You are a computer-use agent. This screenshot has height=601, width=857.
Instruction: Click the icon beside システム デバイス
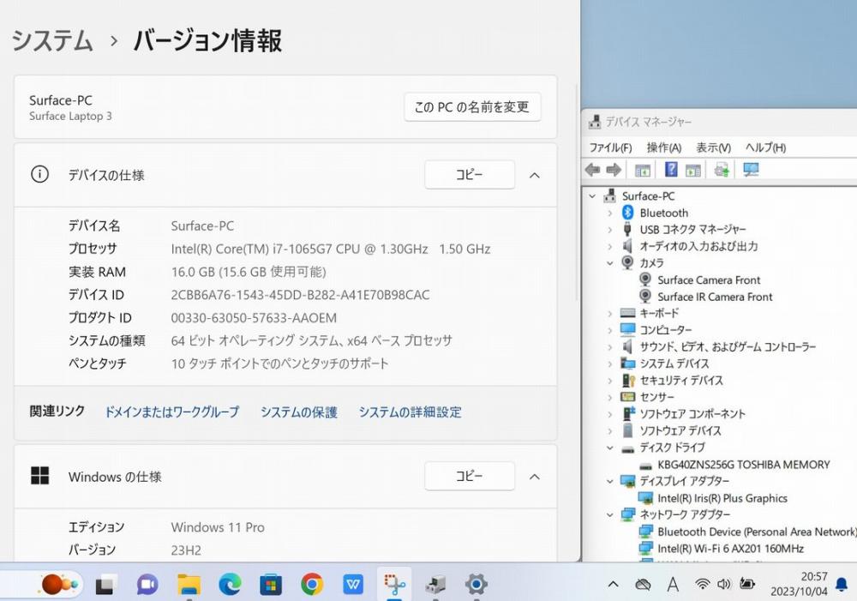pos(628,364)
